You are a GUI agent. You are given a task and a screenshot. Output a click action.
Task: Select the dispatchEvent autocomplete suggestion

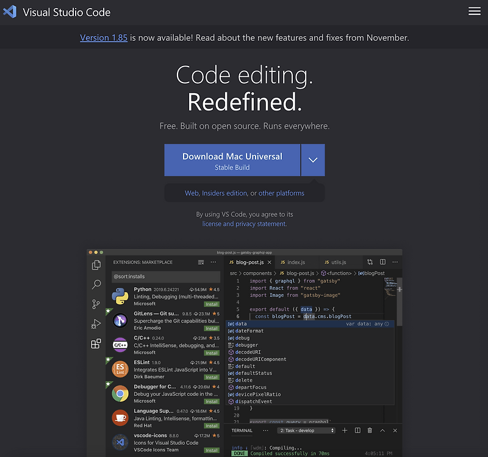point(310,402)
